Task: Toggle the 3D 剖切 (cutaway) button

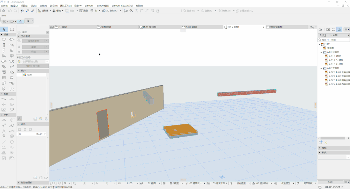Action: (110, 11)
